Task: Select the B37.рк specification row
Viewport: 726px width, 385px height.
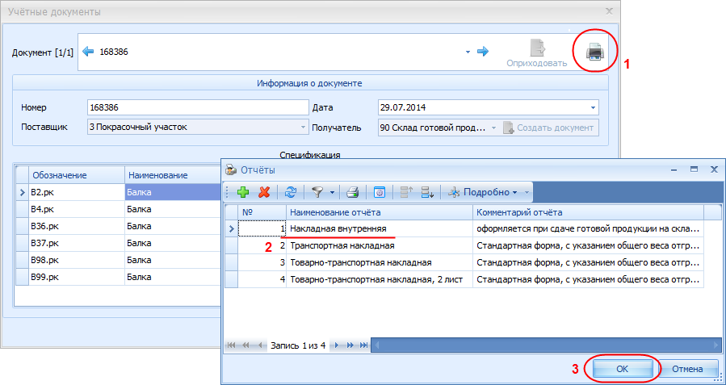Action: 118,243
